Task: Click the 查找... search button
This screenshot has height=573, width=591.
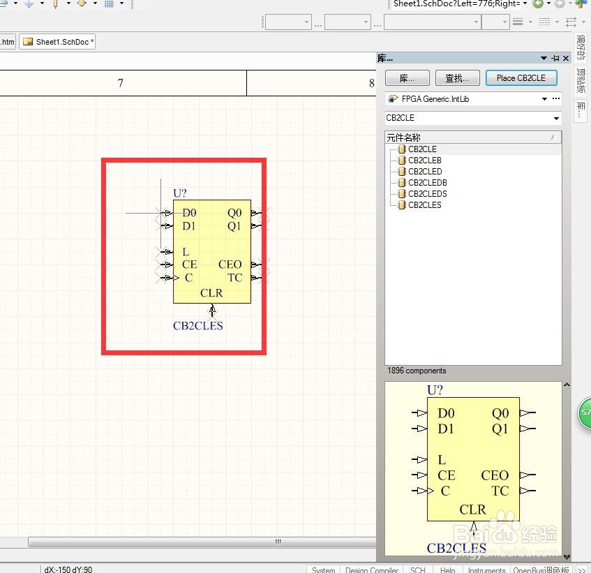Action: 457,78
